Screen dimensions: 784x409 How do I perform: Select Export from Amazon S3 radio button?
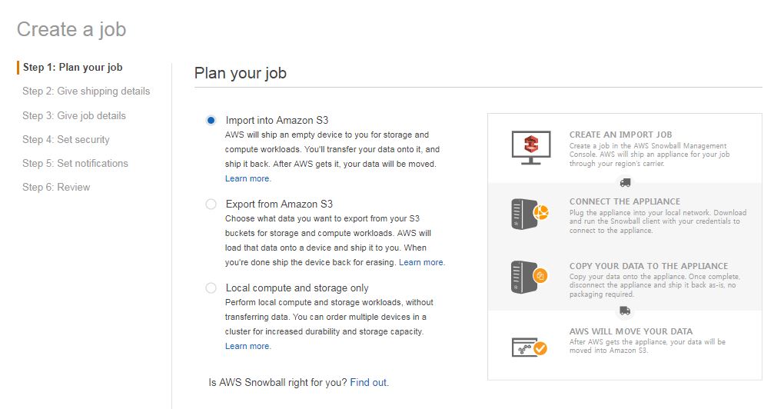coord(211,204)
